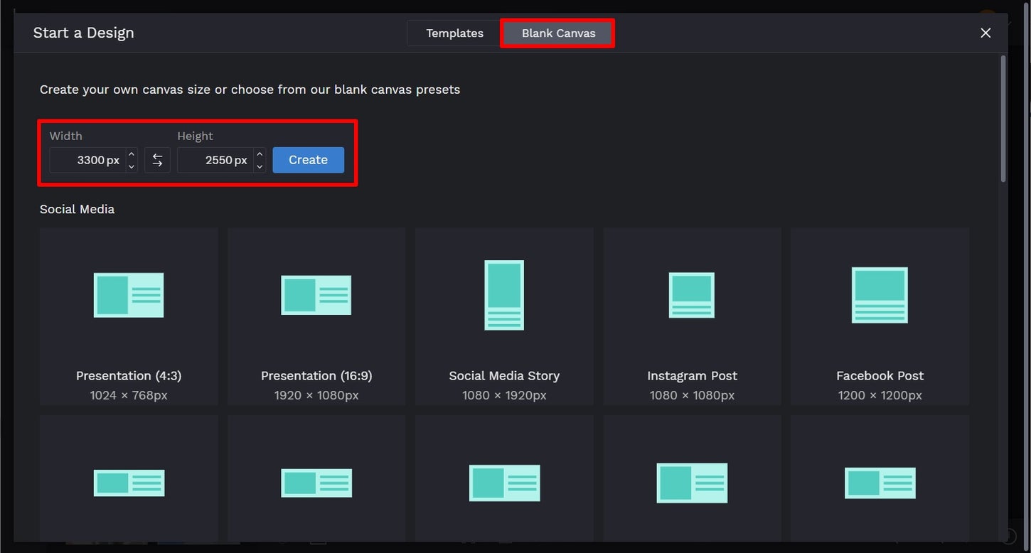Pick the Instagram Post canvas preset

coord(692,316)
